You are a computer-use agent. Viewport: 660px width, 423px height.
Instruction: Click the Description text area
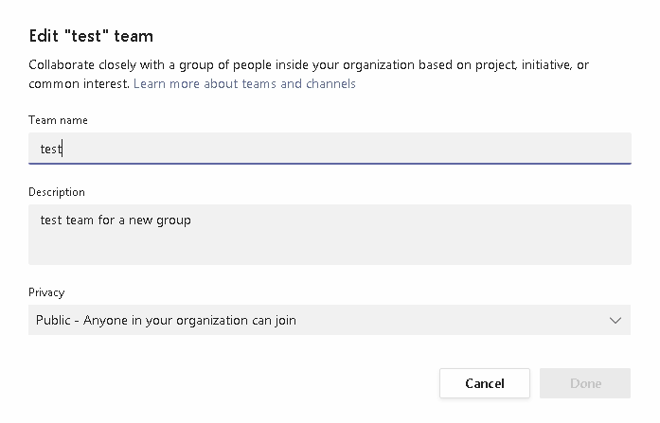tap(330, 234)
